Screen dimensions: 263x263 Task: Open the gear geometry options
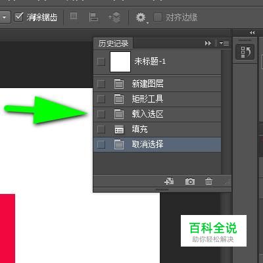coord(141,18)
